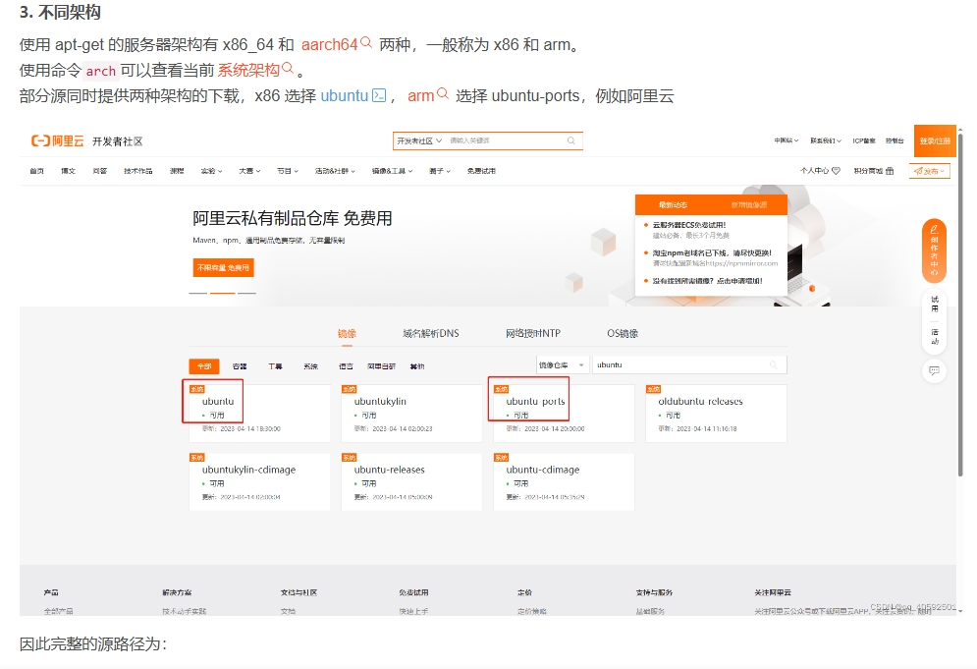Click the rocket icon on 发布 button

[x=918, y=171]
